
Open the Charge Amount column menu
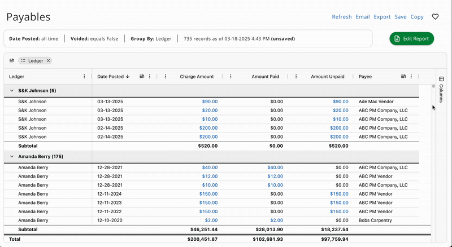(166, 76)
